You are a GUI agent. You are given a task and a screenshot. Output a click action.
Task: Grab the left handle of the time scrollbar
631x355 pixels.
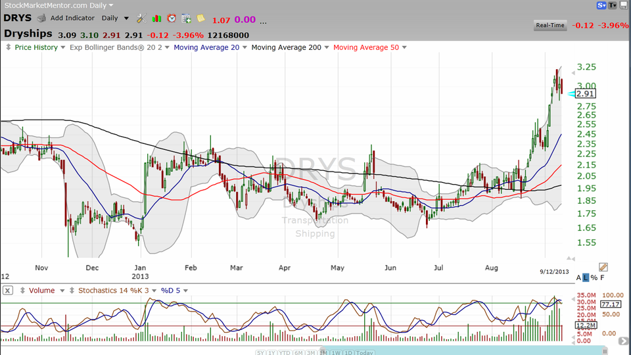click(321, 351)
